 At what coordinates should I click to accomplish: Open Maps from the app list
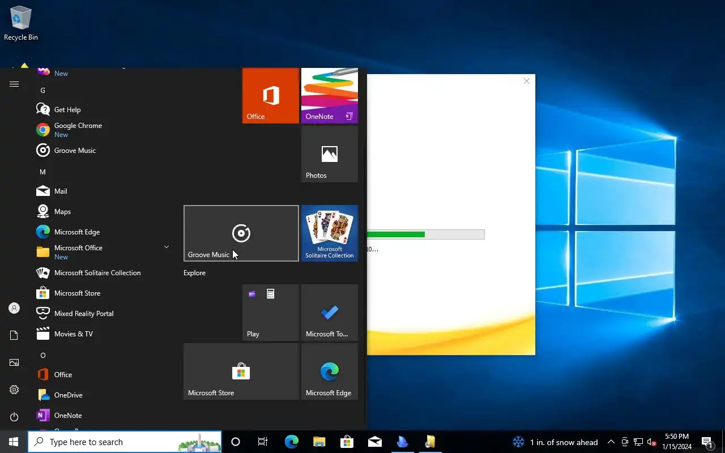pyautogui.click(x=102, y=212)
